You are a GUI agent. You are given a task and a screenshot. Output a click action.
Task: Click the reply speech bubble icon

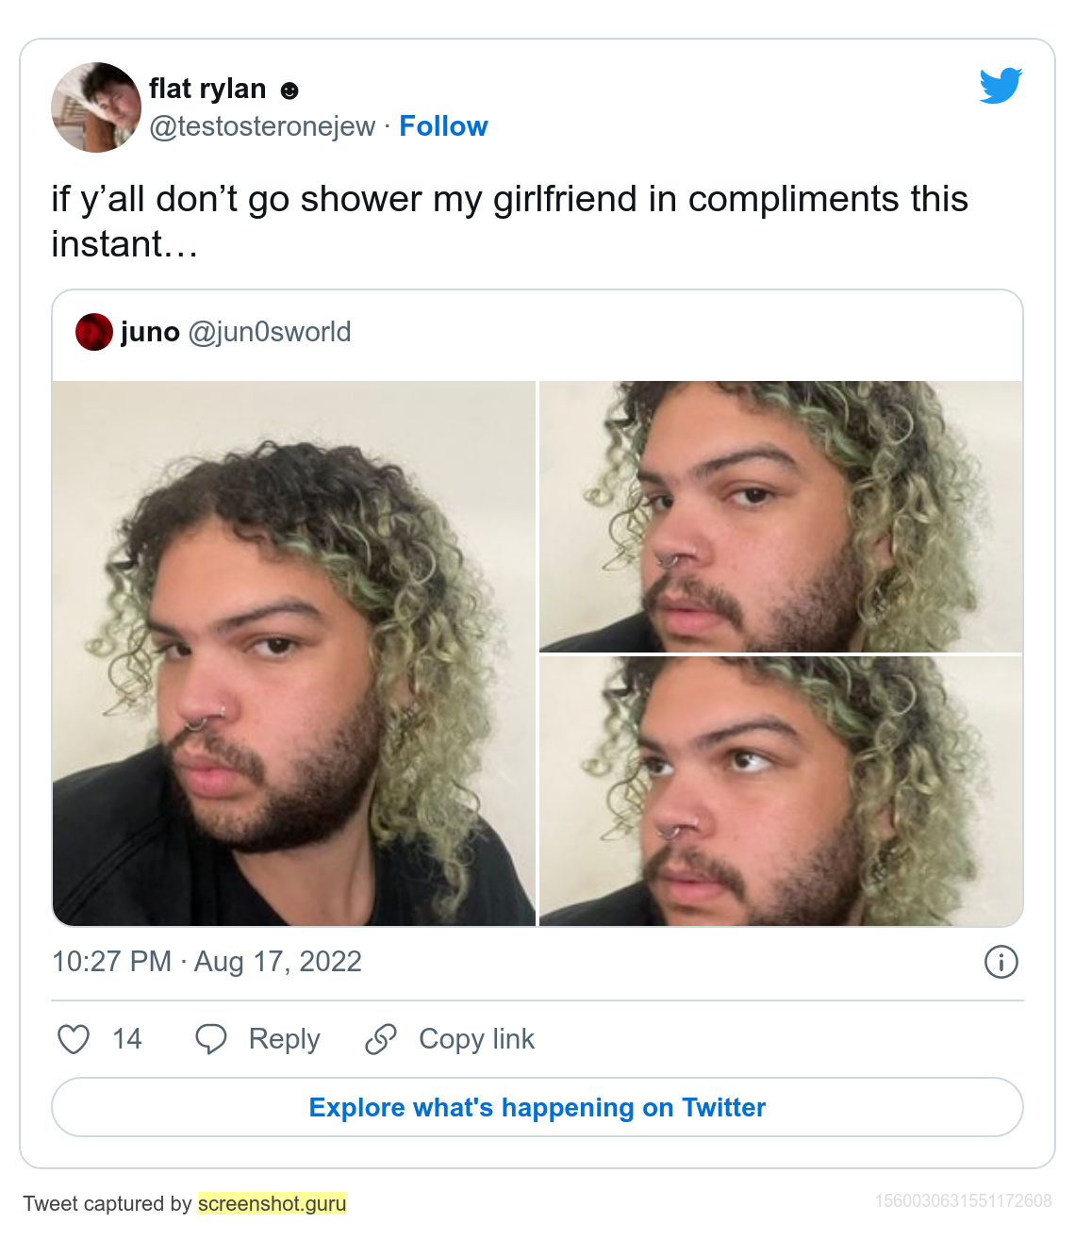[x=210, y=1039]
